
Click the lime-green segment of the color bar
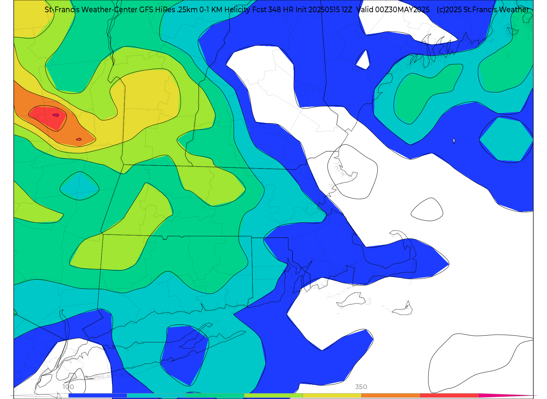(273, 396)
